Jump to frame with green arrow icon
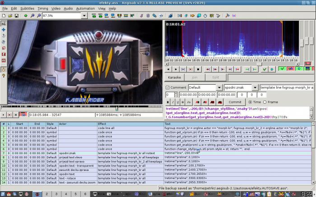316x197 pixels. pyautogui.click(x=26, y=16)
